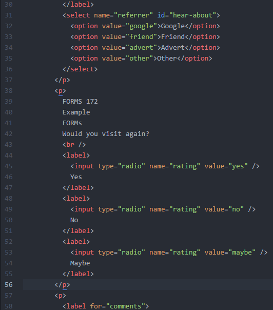Click the value="no" attribute on line 49
Screen dimensions: 273x310
[224, 209]
